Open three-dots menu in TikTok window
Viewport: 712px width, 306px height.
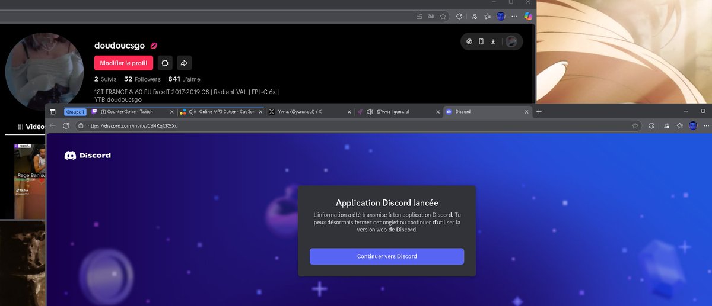click(514, 17)
